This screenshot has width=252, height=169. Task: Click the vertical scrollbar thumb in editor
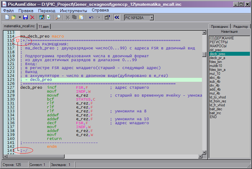tap(204, 55)
